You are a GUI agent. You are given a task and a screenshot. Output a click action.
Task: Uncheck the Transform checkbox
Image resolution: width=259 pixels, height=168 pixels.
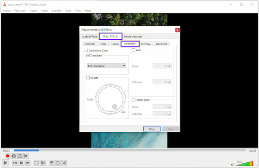pos(88,56)
